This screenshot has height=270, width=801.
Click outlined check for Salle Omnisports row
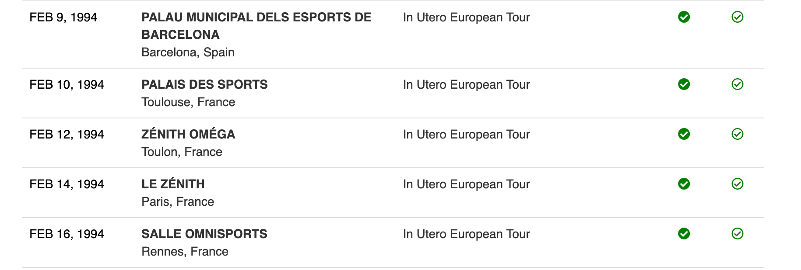(x=737, y=234)
